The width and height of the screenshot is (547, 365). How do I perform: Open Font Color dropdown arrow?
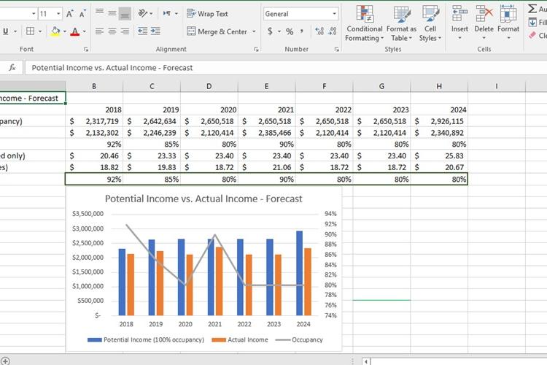[85, 31]
